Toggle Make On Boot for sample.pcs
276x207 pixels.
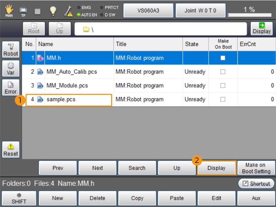(x=223, y=99)
